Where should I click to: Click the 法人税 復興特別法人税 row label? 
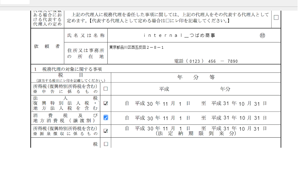[x=65, y=103]
